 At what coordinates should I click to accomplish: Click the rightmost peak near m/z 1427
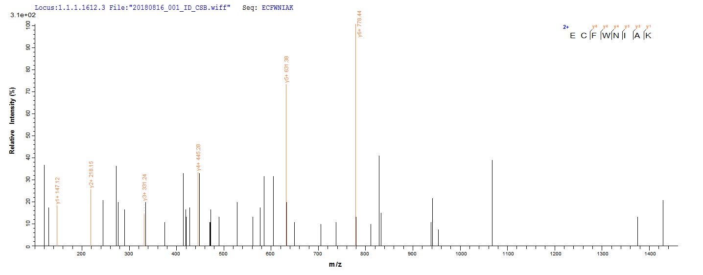pos(663,223)
